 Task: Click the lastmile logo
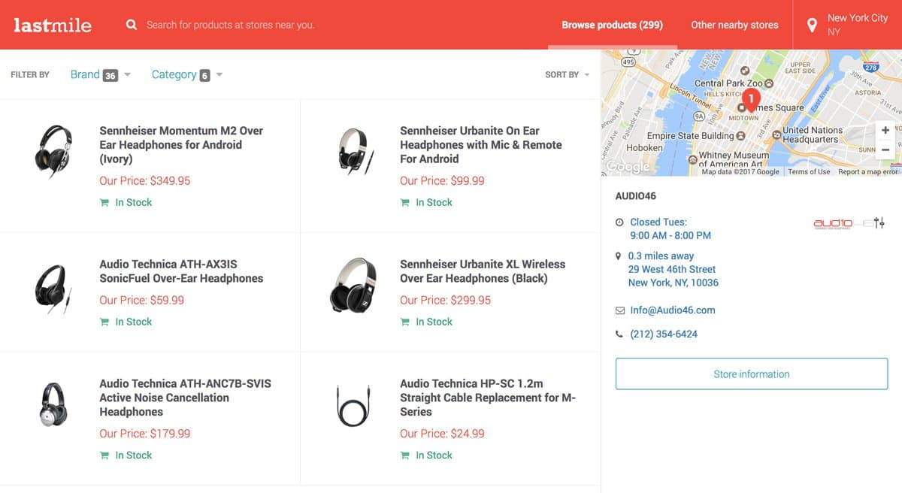coord(53,25)
